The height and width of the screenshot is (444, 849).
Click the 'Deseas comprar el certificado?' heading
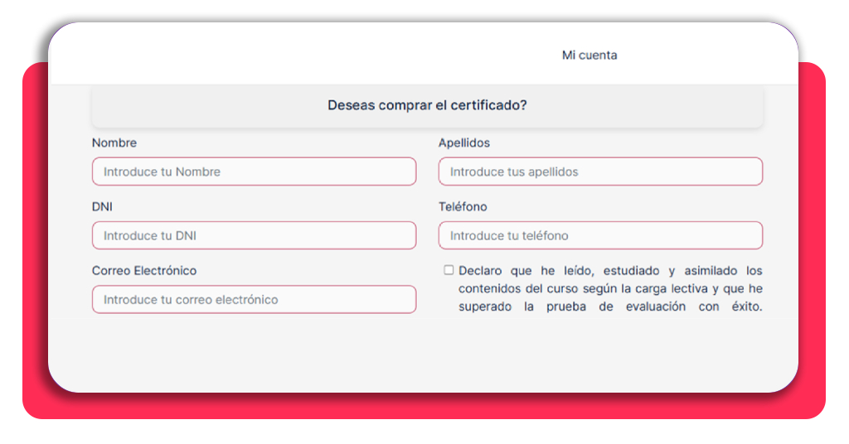(x=427, y=105)
